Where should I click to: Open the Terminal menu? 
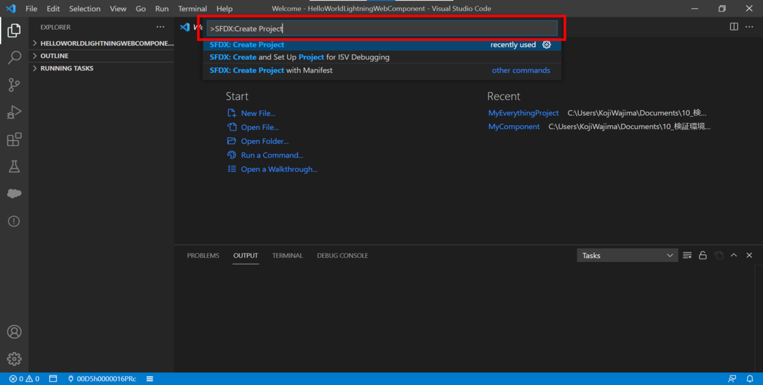click(193, 9)
